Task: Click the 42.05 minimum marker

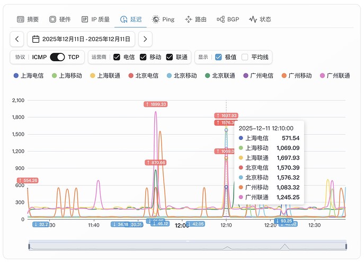Action: [196, 224]
